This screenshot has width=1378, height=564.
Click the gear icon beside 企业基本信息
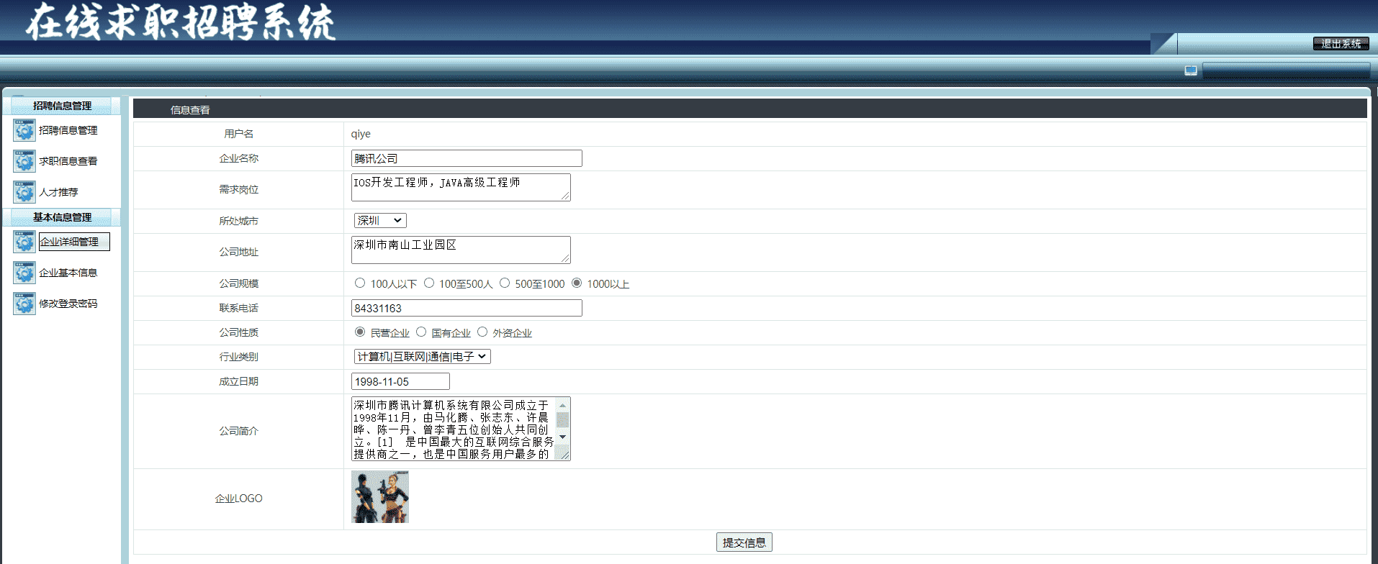click(x=24, y=273)
